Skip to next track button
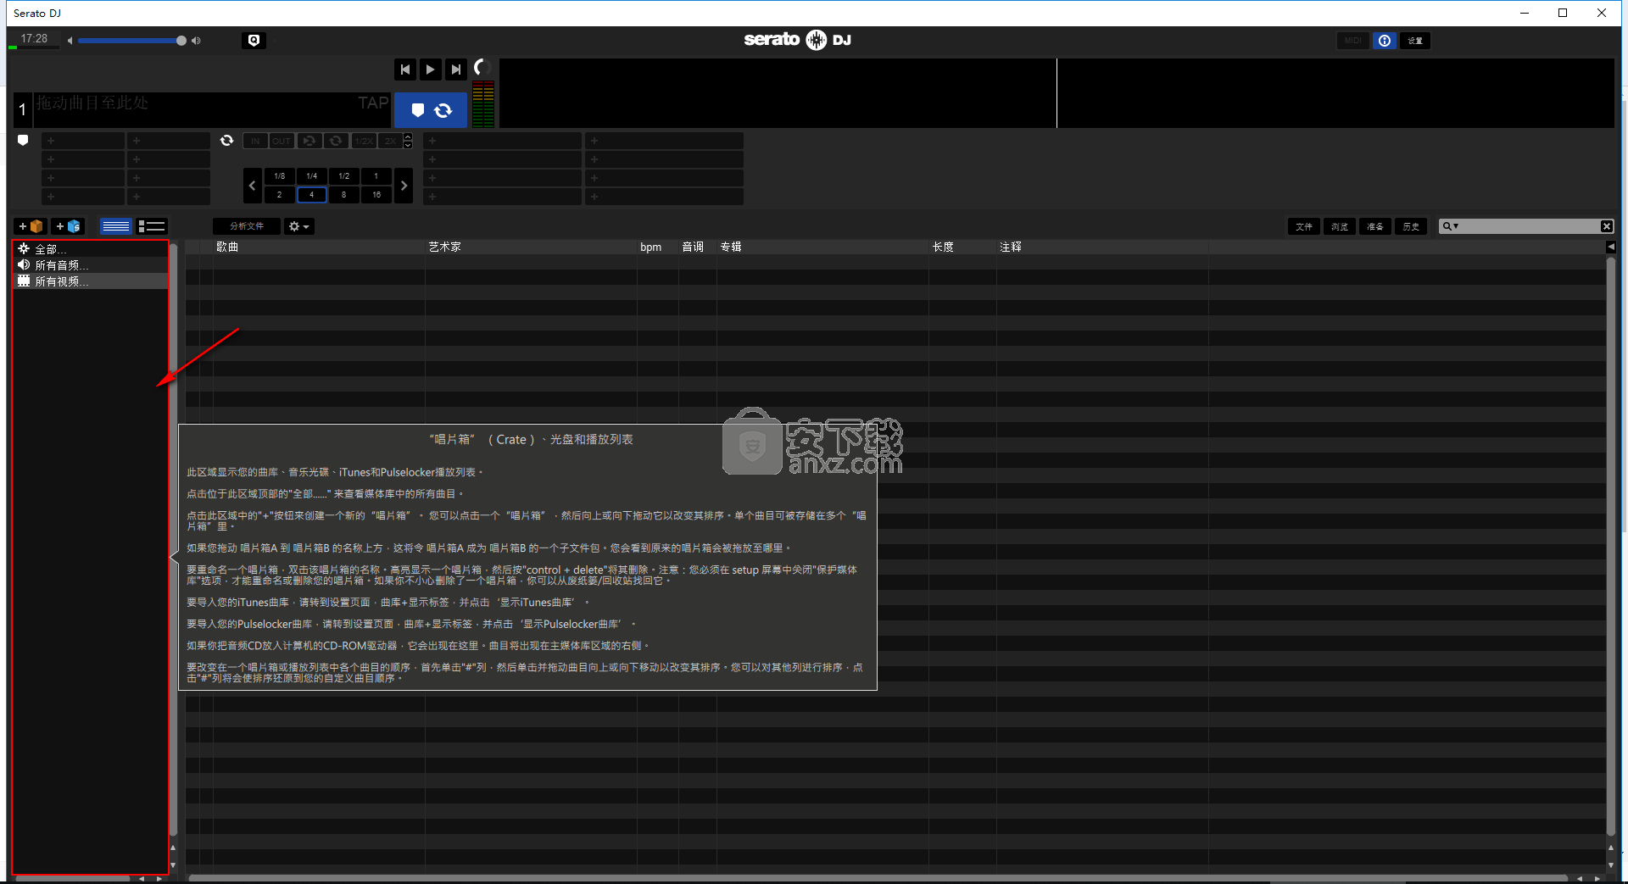The height and width of the screenshot is (884, 1628). [x=456, y=69]
